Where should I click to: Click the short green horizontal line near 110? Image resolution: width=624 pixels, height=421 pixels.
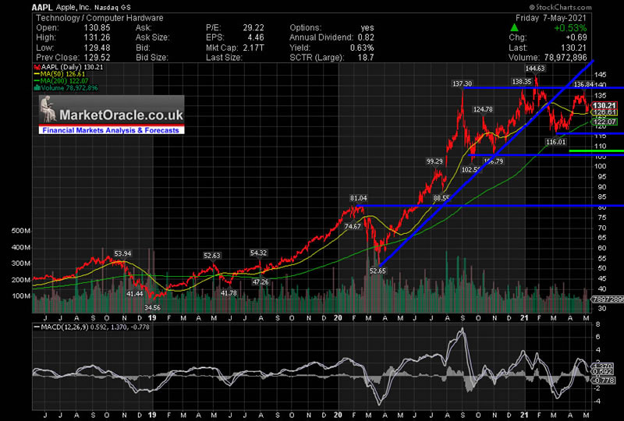coord(596,150)
